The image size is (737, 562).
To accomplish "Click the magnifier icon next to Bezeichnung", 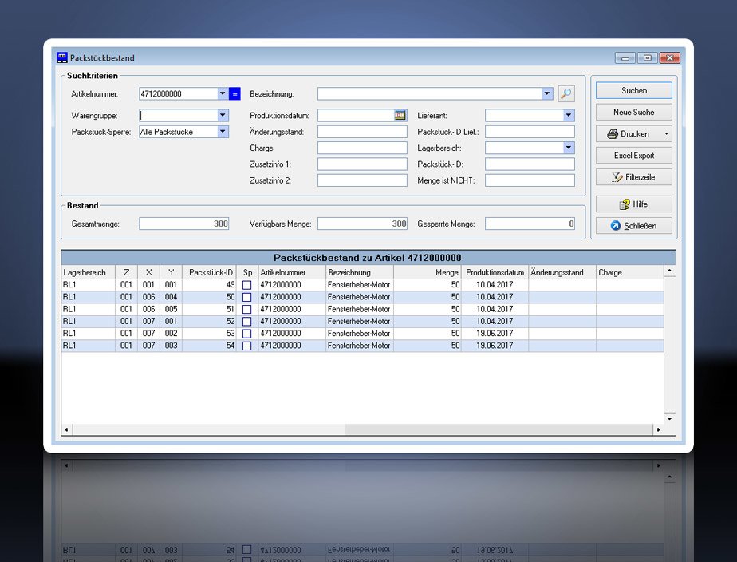I will 566,93.
